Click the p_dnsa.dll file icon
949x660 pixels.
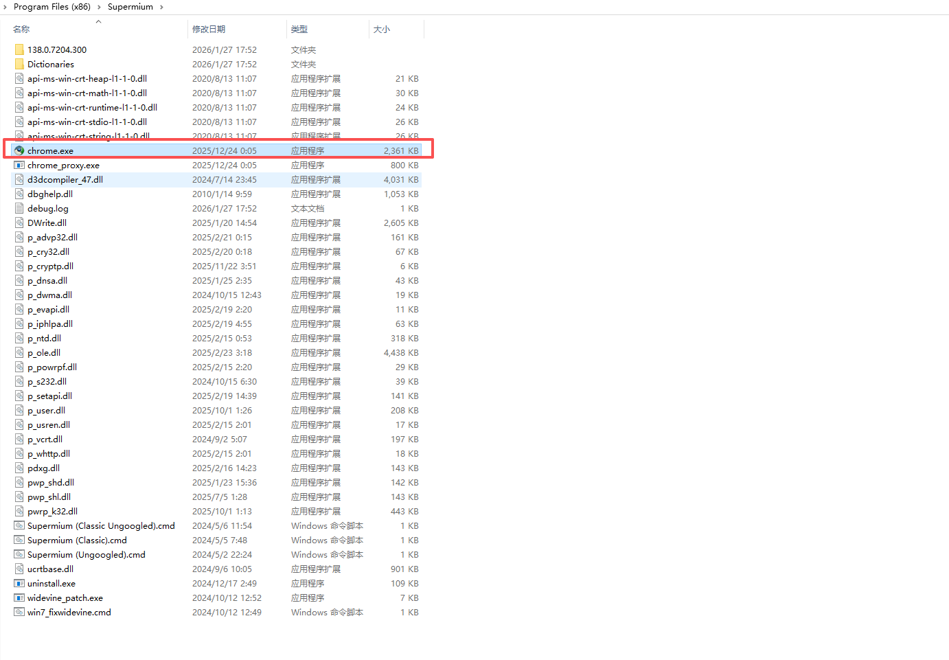click(19, 280)
